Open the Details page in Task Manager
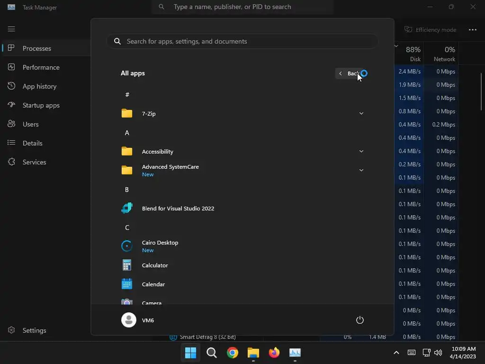The image size is (485, 364). pos(46,143)
